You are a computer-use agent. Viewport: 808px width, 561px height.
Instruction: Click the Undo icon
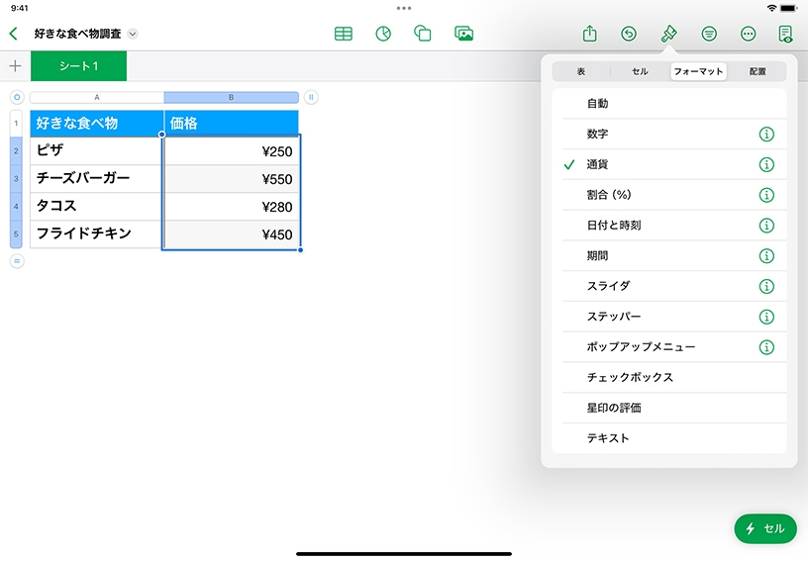click(x=629, y=34)
